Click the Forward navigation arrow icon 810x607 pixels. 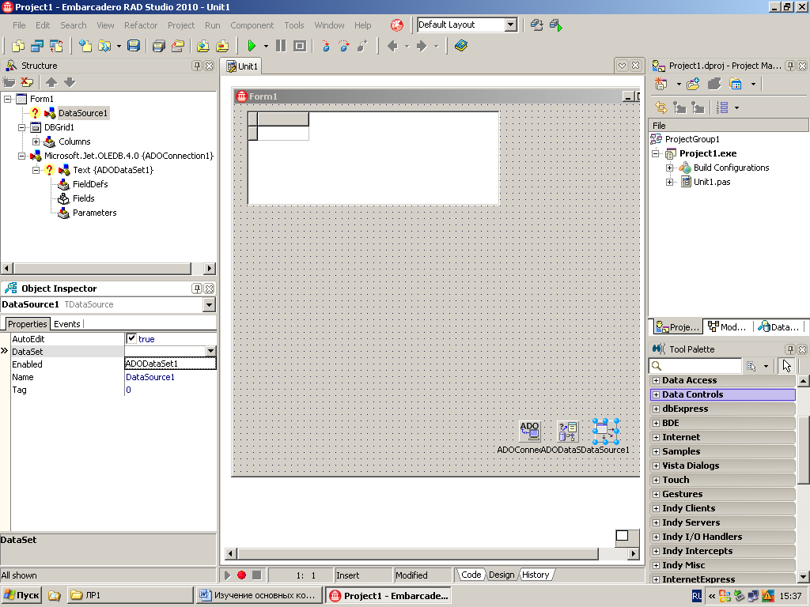tap(422, 46)
